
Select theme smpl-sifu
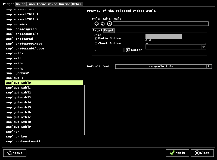point(44,63)
